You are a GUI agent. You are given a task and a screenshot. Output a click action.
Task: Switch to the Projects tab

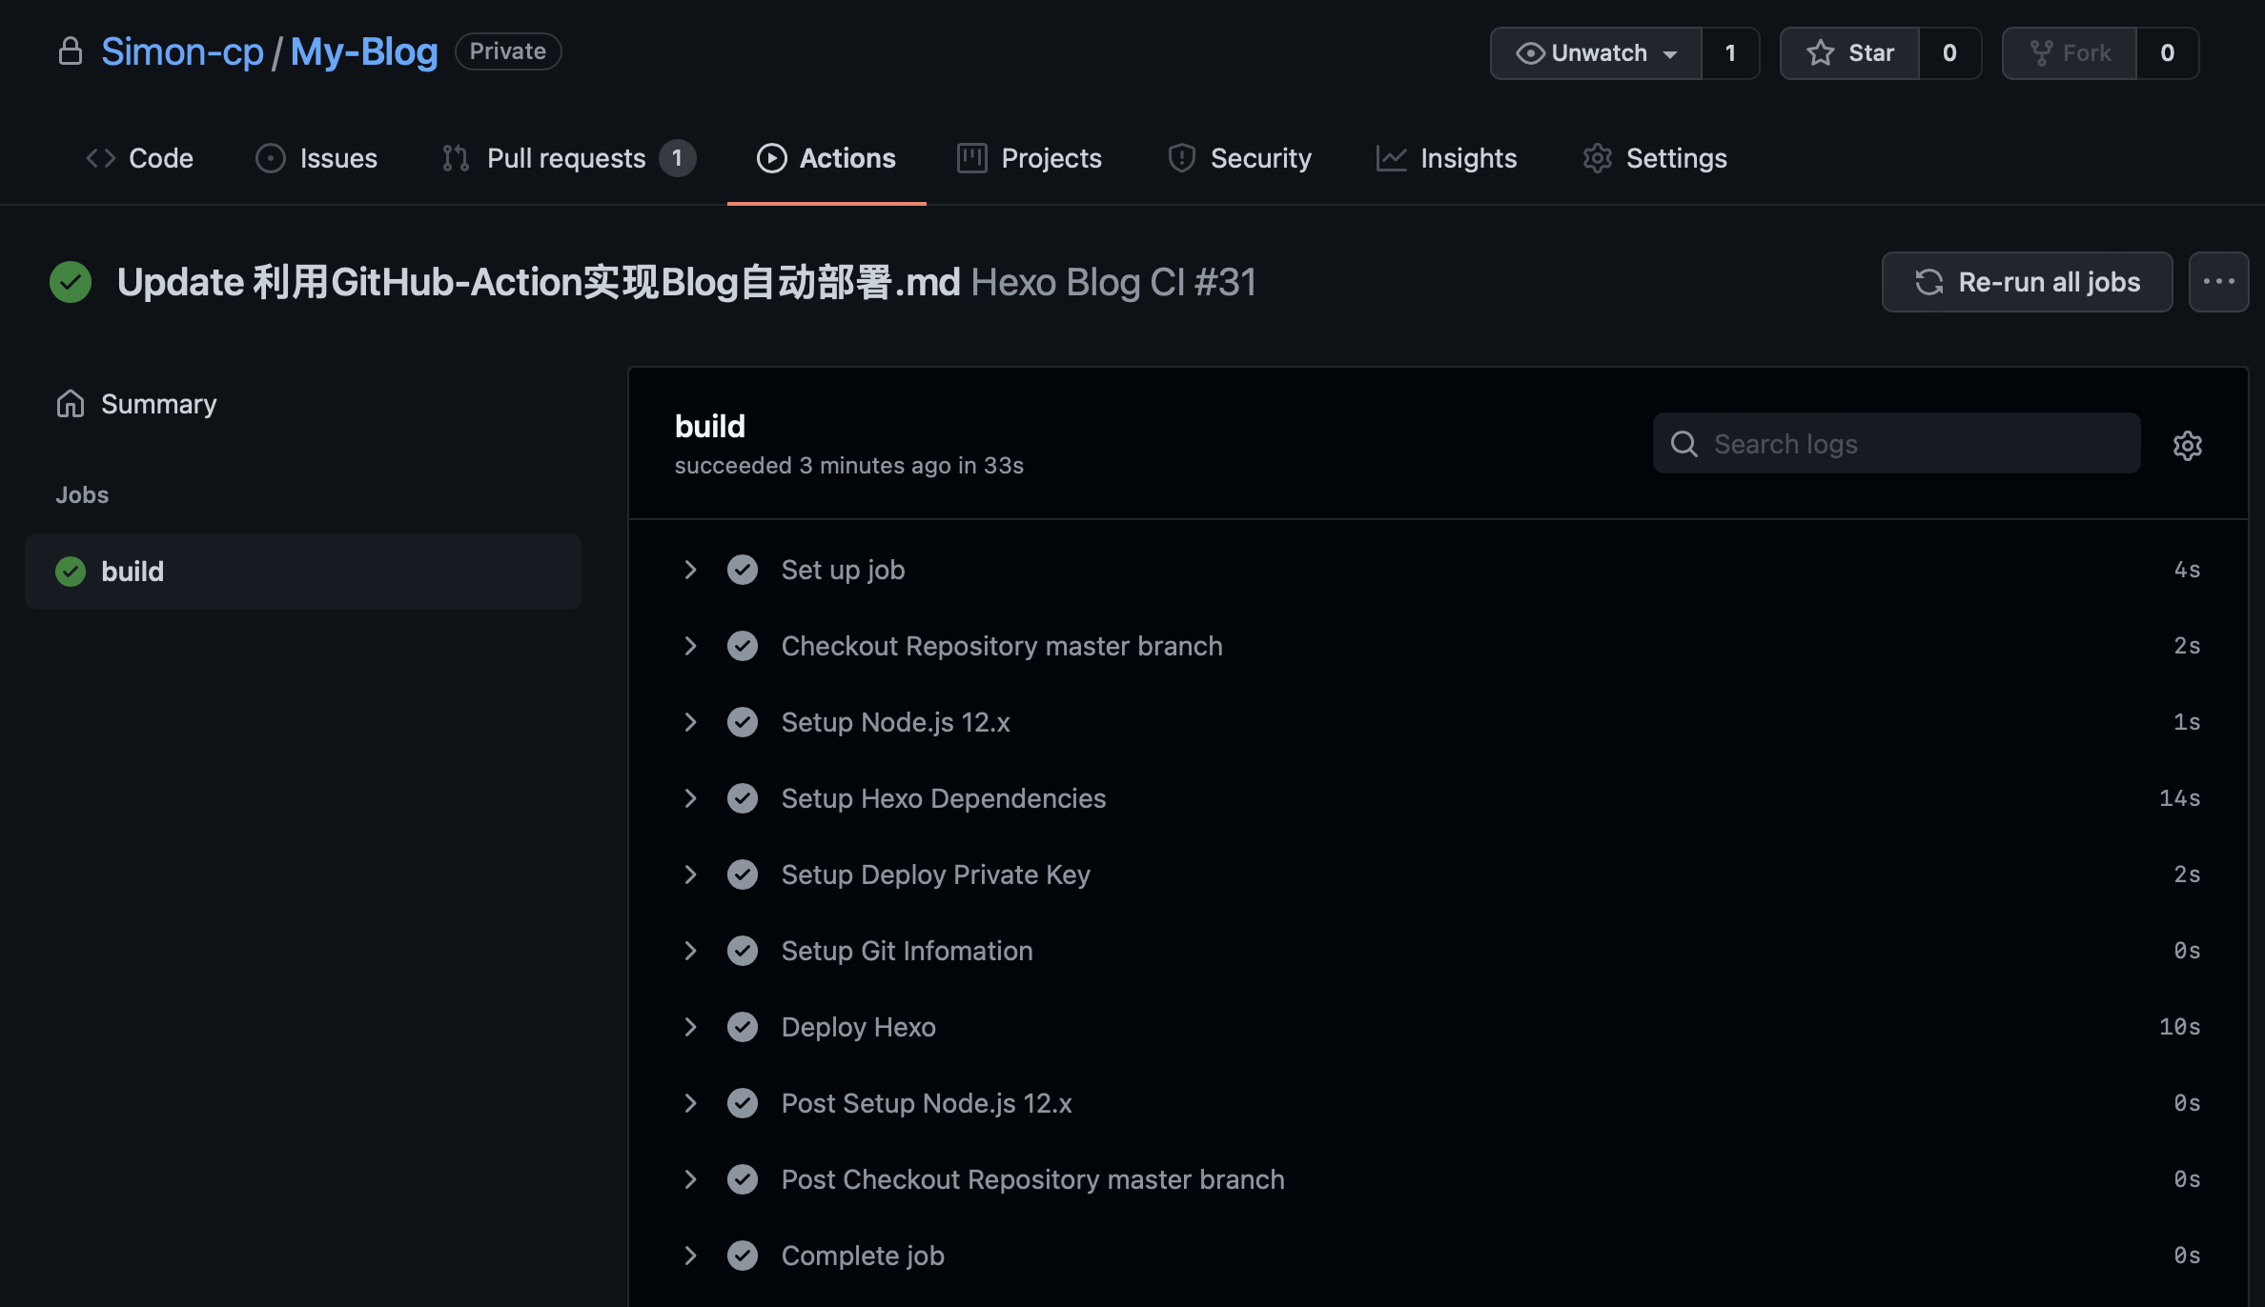click(1030, 158)
